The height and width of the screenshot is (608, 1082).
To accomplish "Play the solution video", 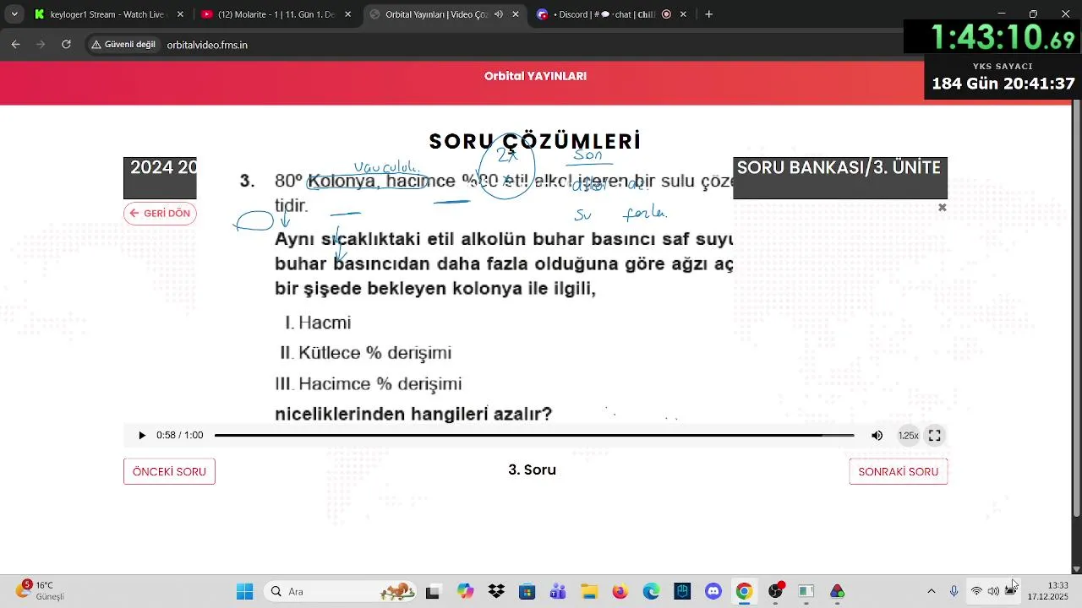I will click(x=142, y=436).
